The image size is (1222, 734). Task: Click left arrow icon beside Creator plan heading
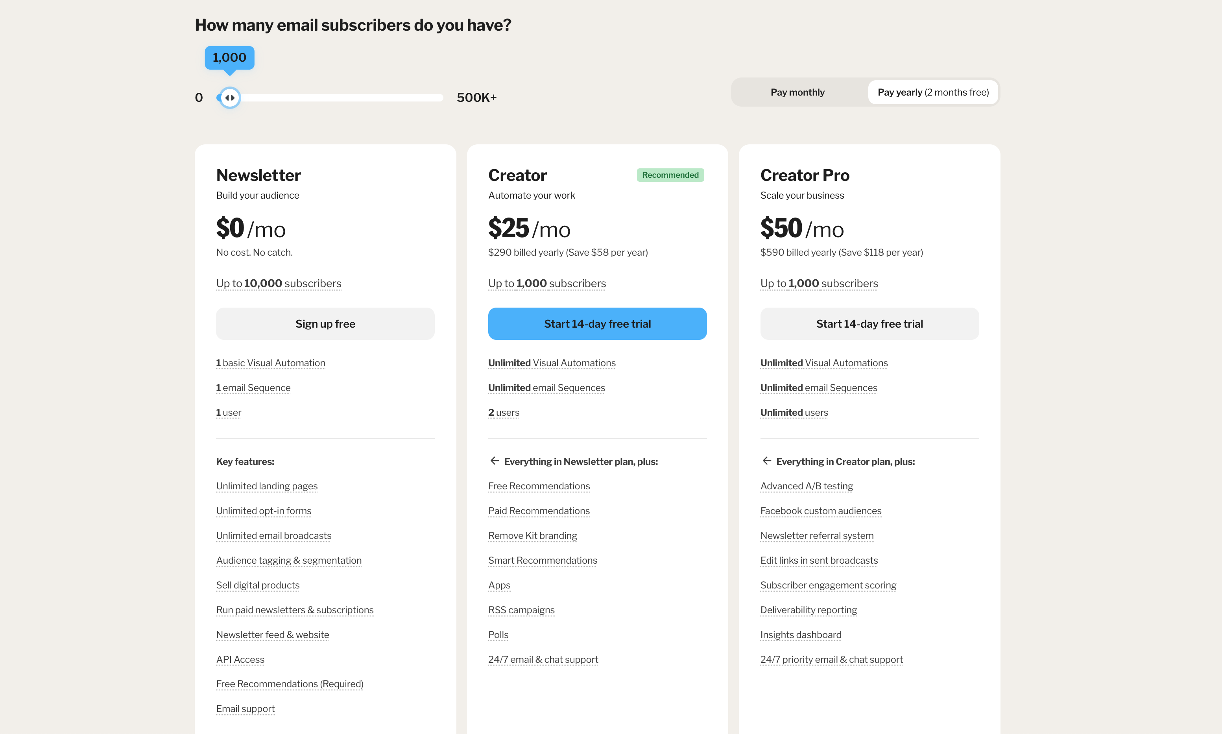pos(766,461)
